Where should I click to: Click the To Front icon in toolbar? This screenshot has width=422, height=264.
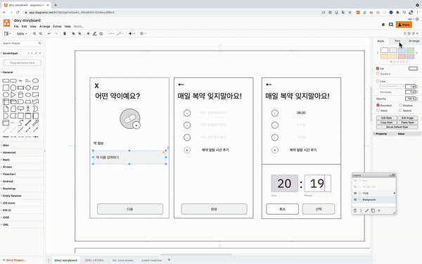[73, 34]
